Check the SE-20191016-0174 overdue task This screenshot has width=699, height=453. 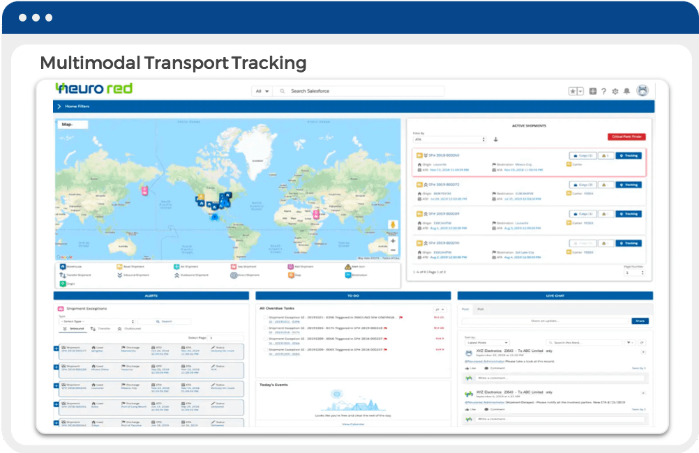tap(265, 328)
